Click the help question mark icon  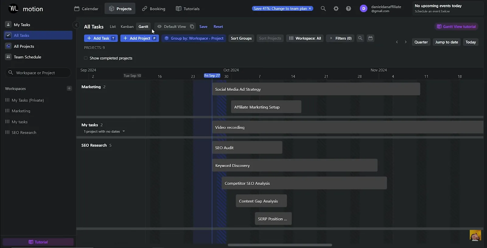(349, 9)
